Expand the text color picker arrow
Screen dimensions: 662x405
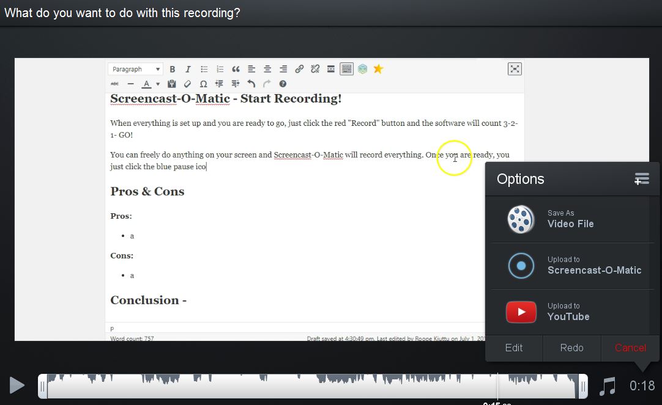[x=158, y=84]
